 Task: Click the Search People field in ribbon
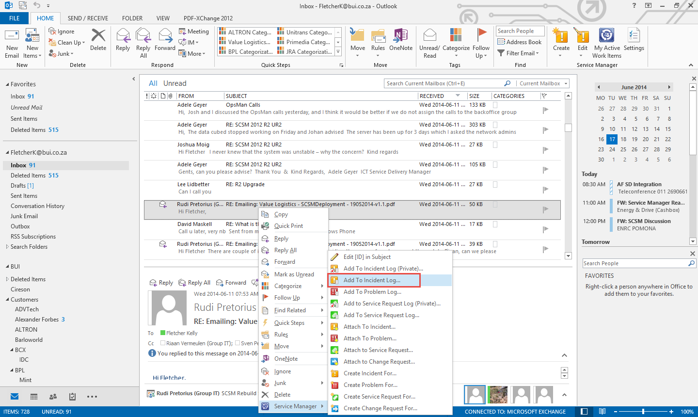(x=520, y=31)
